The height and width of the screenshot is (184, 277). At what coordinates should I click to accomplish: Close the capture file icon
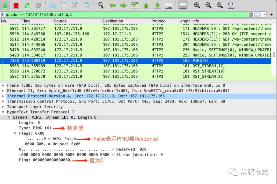75,5
